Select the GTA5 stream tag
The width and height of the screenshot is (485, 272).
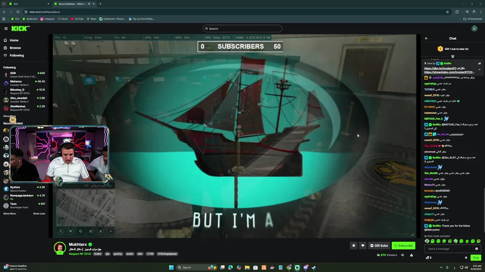point(150,254)
